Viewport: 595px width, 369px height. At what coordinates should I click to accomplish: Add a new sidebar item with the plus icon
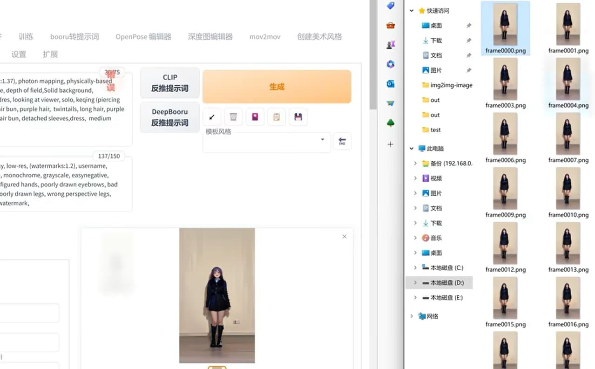pyautogui.click(x=390, y=144)
